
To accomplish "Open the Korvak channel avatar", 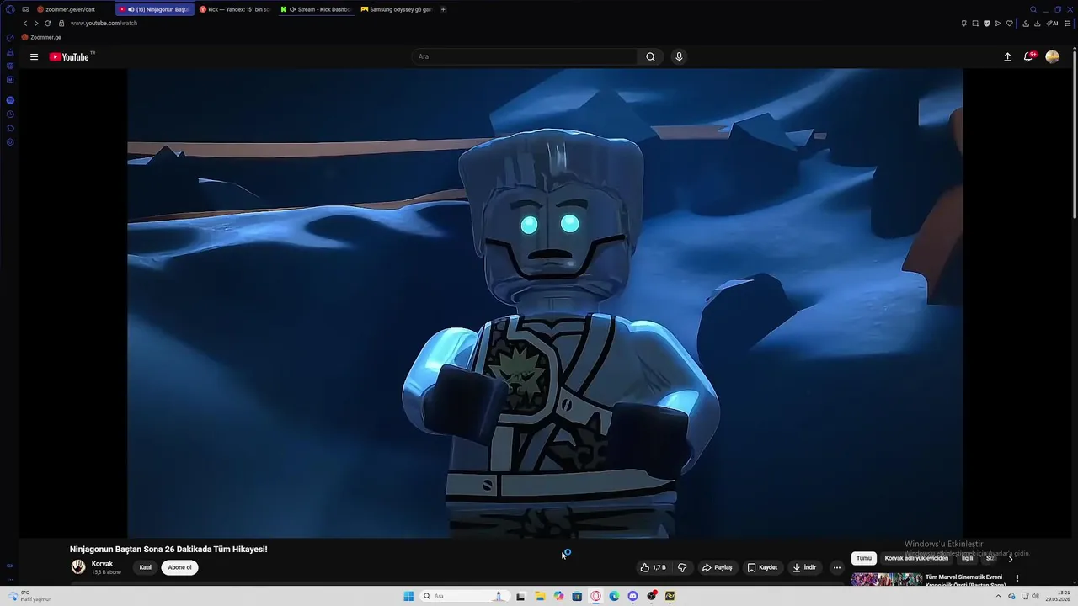I will (78, 567).
